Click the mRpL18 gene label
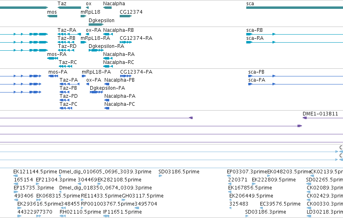 click(90, 12)
